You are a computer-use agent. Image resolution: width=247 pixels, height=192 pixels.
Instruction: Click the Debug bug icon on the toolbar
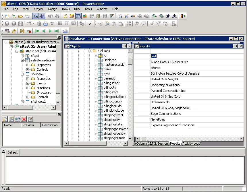pos(154,16)
